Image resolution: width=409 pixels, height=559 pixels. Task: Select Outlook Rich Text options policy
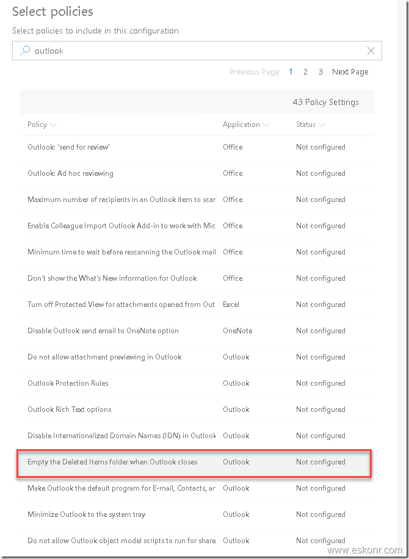pos(197,409)
